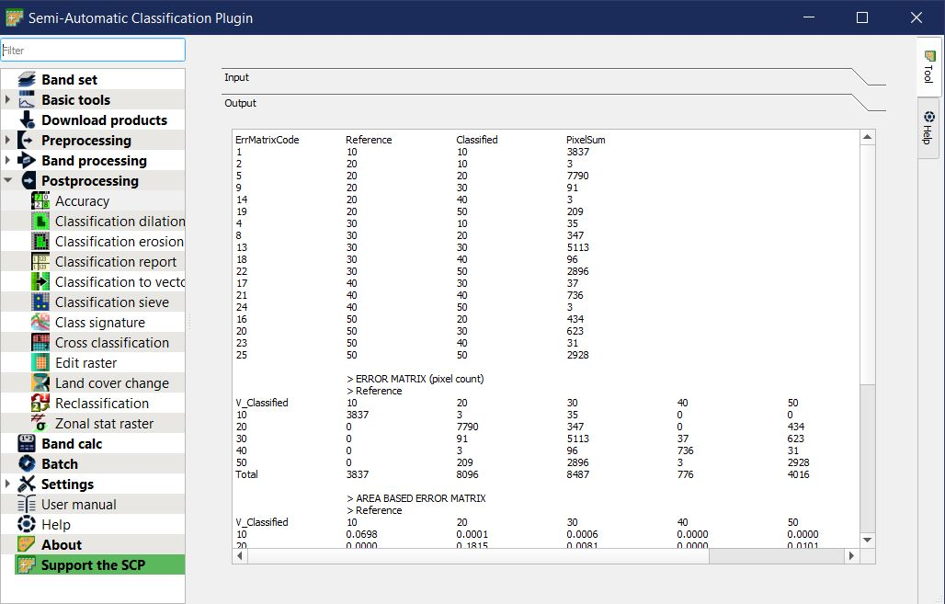Click Support the SCP item

[93, 565]
